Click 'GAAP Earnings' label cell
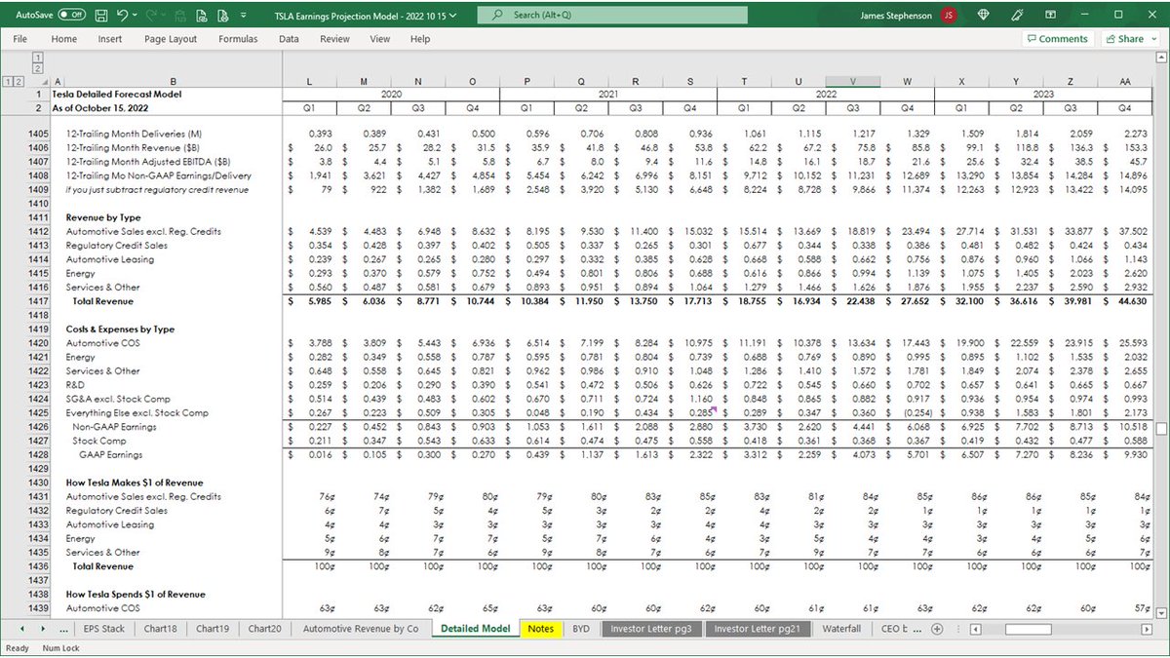 [110, 454]
